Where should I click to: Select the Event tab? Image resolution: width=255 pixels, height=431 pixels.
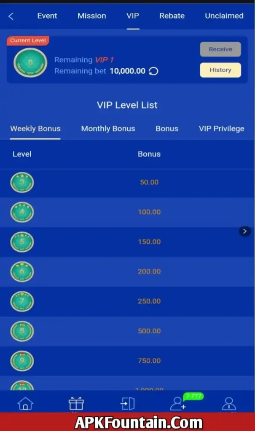pyautogui.click(x=47, y=16)
